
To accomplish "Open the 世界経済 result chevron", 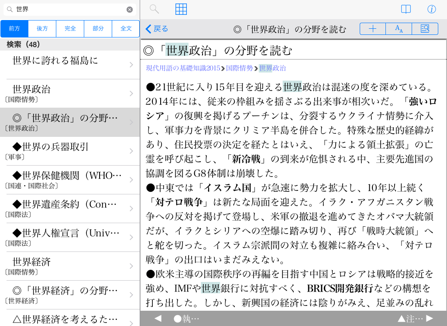I will (x=131, y=266).
